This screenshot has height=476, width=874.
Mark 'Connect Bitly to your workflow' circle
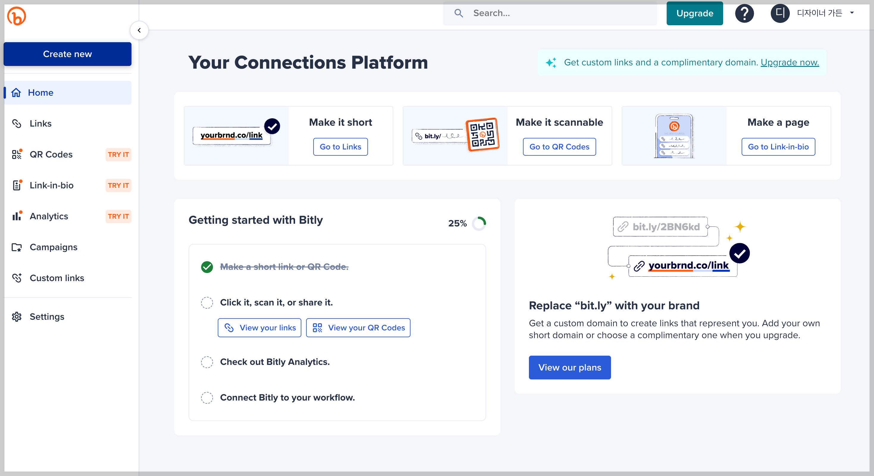tap(207, 397)
